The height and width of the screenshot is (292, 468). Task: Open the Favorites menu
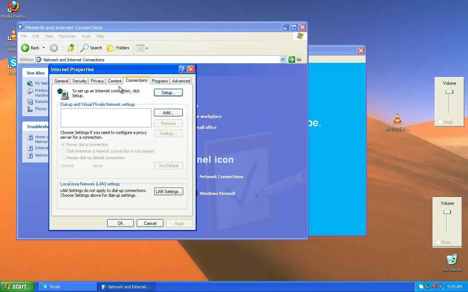[67, 36]
